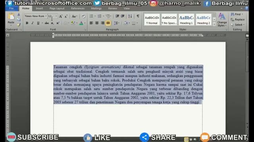Open font color palette arrow
254x142 pixels.
click(85, 23)
